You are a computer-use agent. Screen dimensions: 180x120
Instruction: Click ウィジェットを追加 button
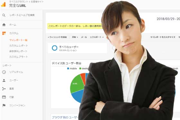point(57,37)
